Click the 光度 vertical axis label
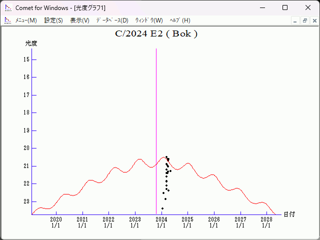The height and width of the screenshot is (240, 320). [x=31, y=43]
